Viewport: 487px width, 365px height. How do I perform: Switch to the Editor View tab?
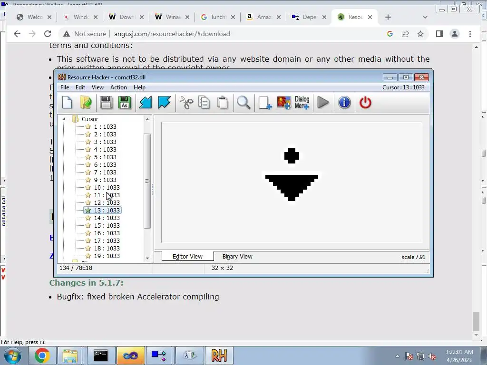pyautogui.click(x=187, y=257)
